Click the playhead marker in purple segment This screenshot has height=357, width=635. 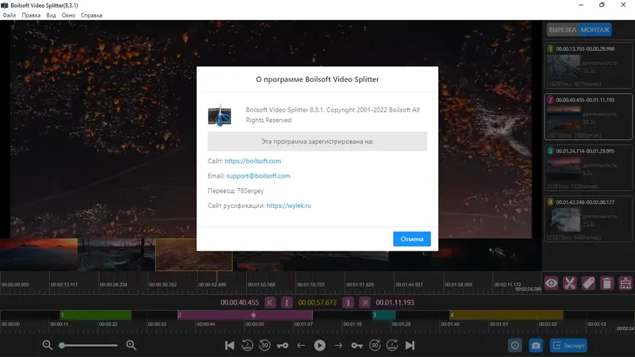click(x=253, y=315)
